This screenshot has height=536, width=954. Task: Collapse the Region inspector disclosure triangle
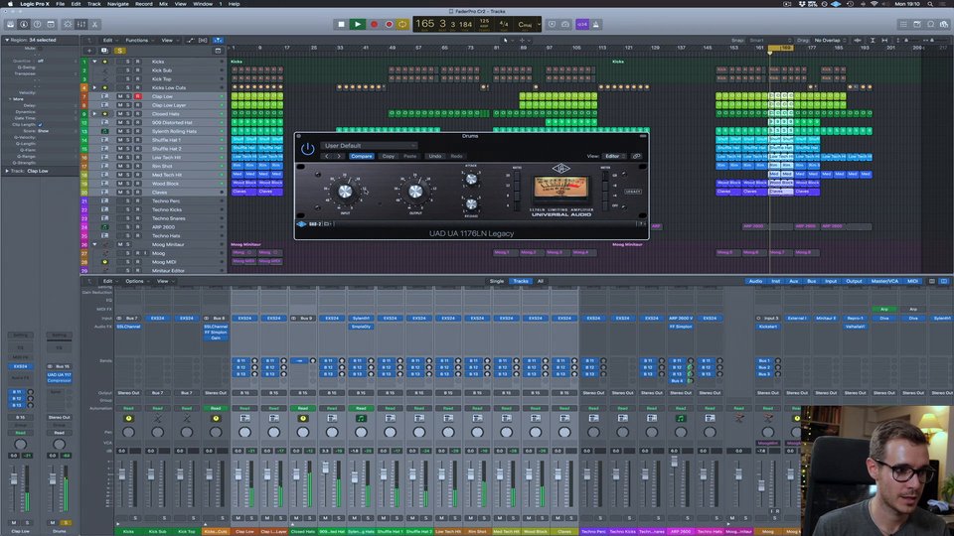coord(7,40)
